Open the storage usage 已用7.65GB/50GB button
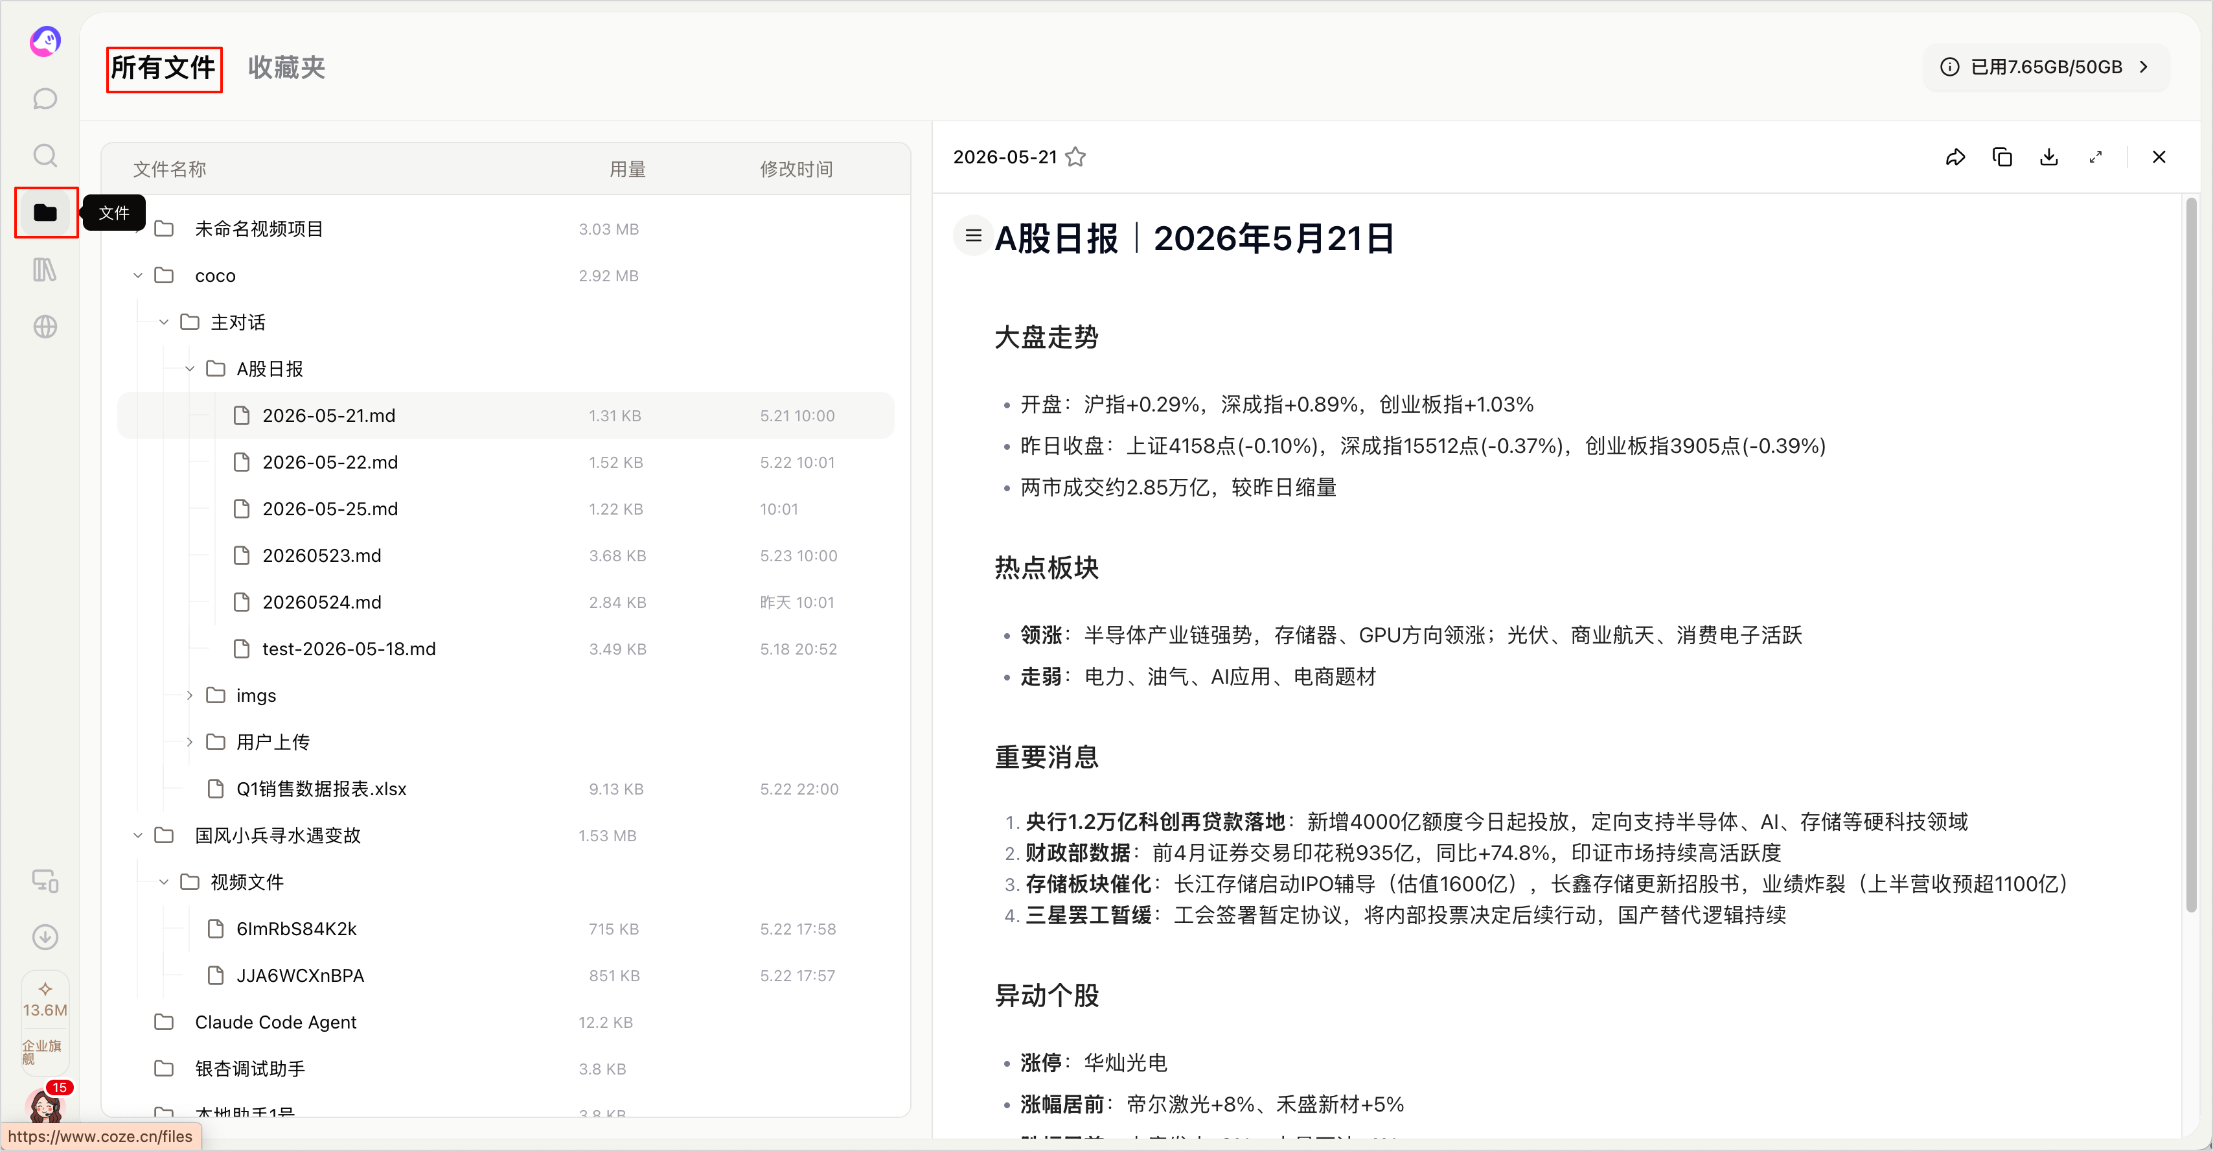 pyautogui.click(x=2047, y=67)
